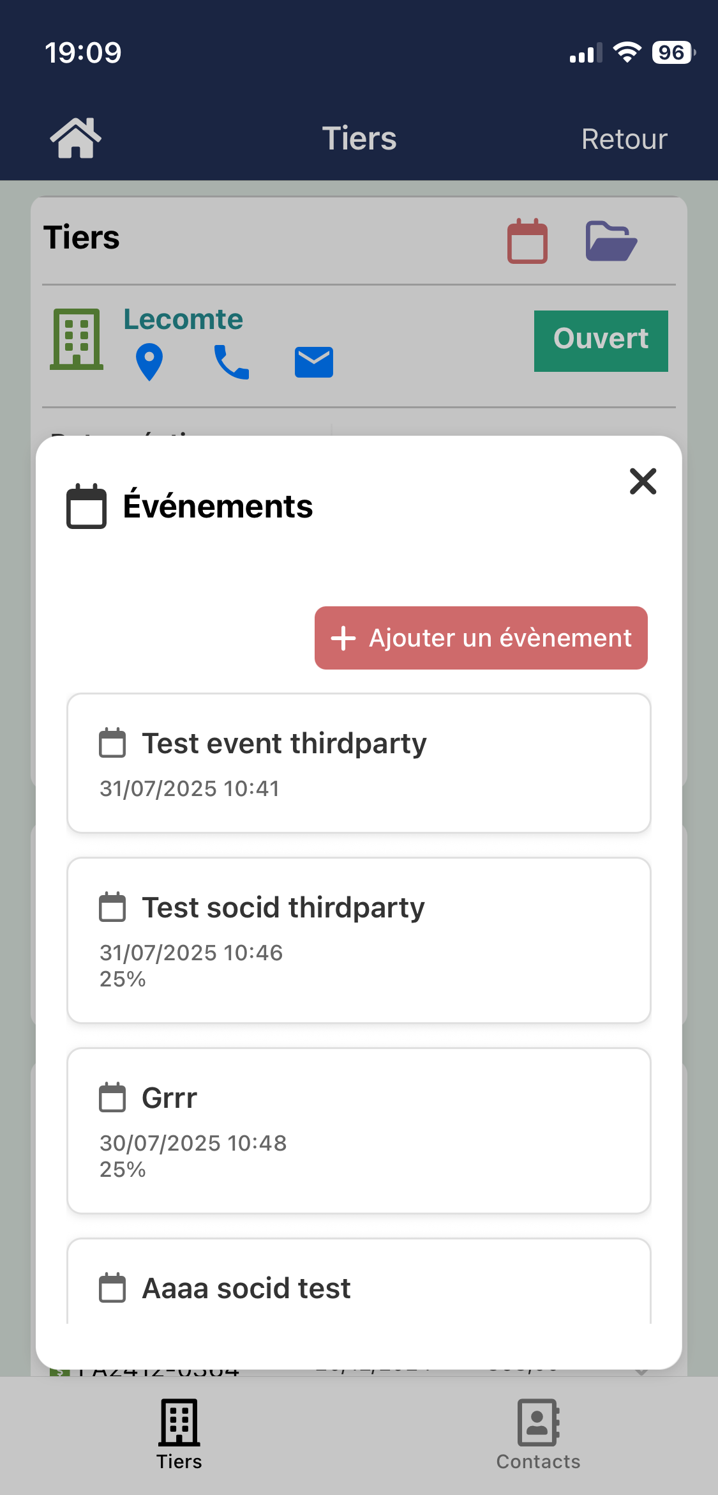718x1495 pixels.
Task: Click Ajouter un évènement button
Action: click(481, 638)
